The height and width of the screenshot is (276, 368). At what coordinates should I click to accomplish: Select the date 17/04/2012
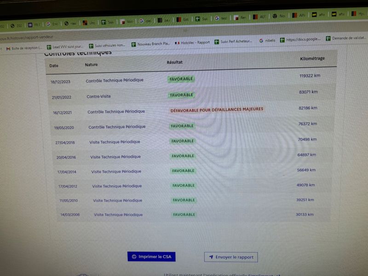tap(68, 186)
